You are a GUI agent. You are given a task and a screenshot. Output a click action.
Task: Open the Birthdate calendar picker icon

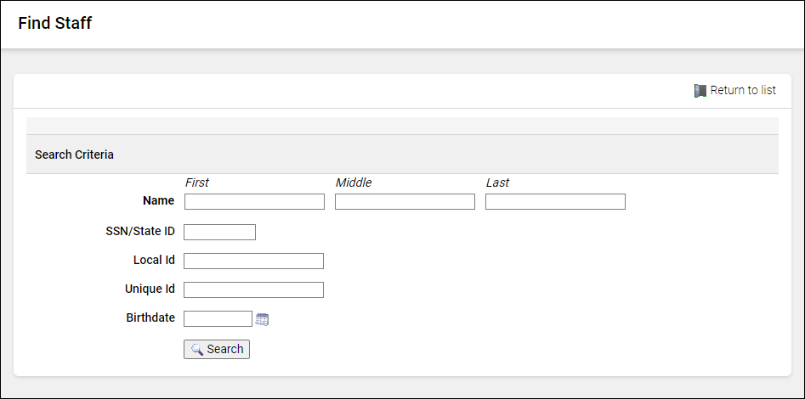coord(263,319)
